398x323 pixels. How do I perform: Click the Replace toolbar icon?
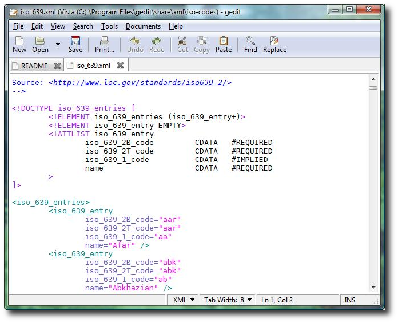(274, 44)
